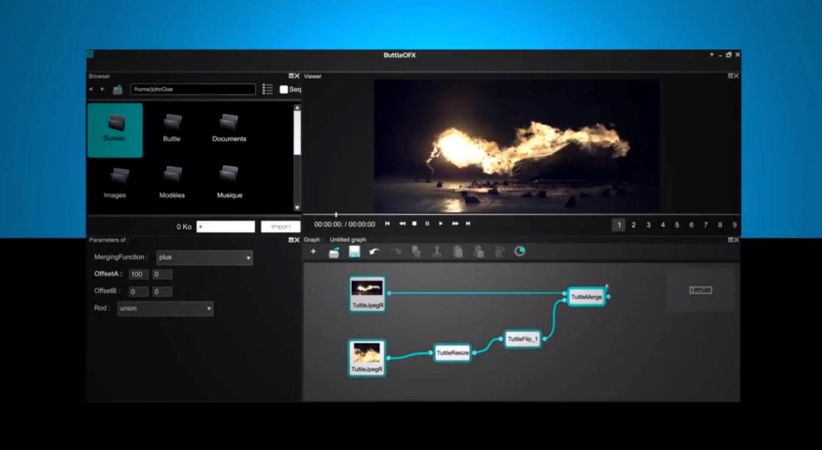Open the Documents folder
822x450 pixels.
[x=229, y=129]
